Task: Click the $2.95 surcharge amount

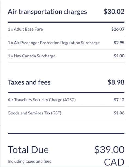Action: pos(119,43)
